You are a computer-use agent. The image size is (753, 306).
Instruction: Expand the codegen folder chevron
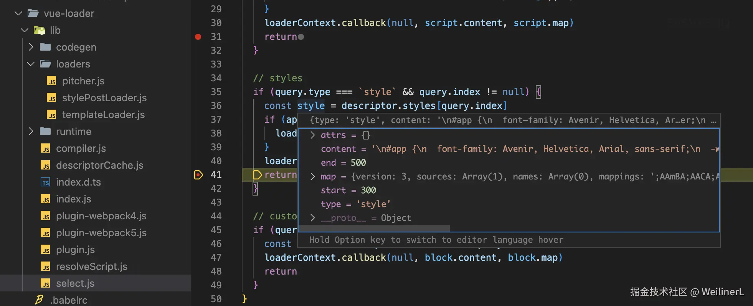coord(31,47)
